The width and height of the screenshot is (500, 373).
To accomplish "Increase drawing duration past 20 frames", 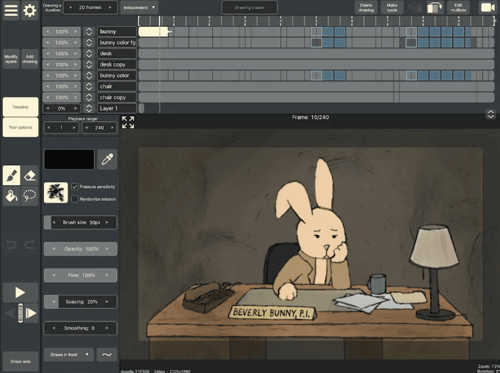I will (110, 8).
